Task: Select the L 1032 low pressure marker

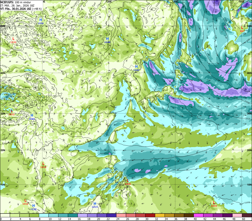Action: pyautogui.click(x=13, y=40)
